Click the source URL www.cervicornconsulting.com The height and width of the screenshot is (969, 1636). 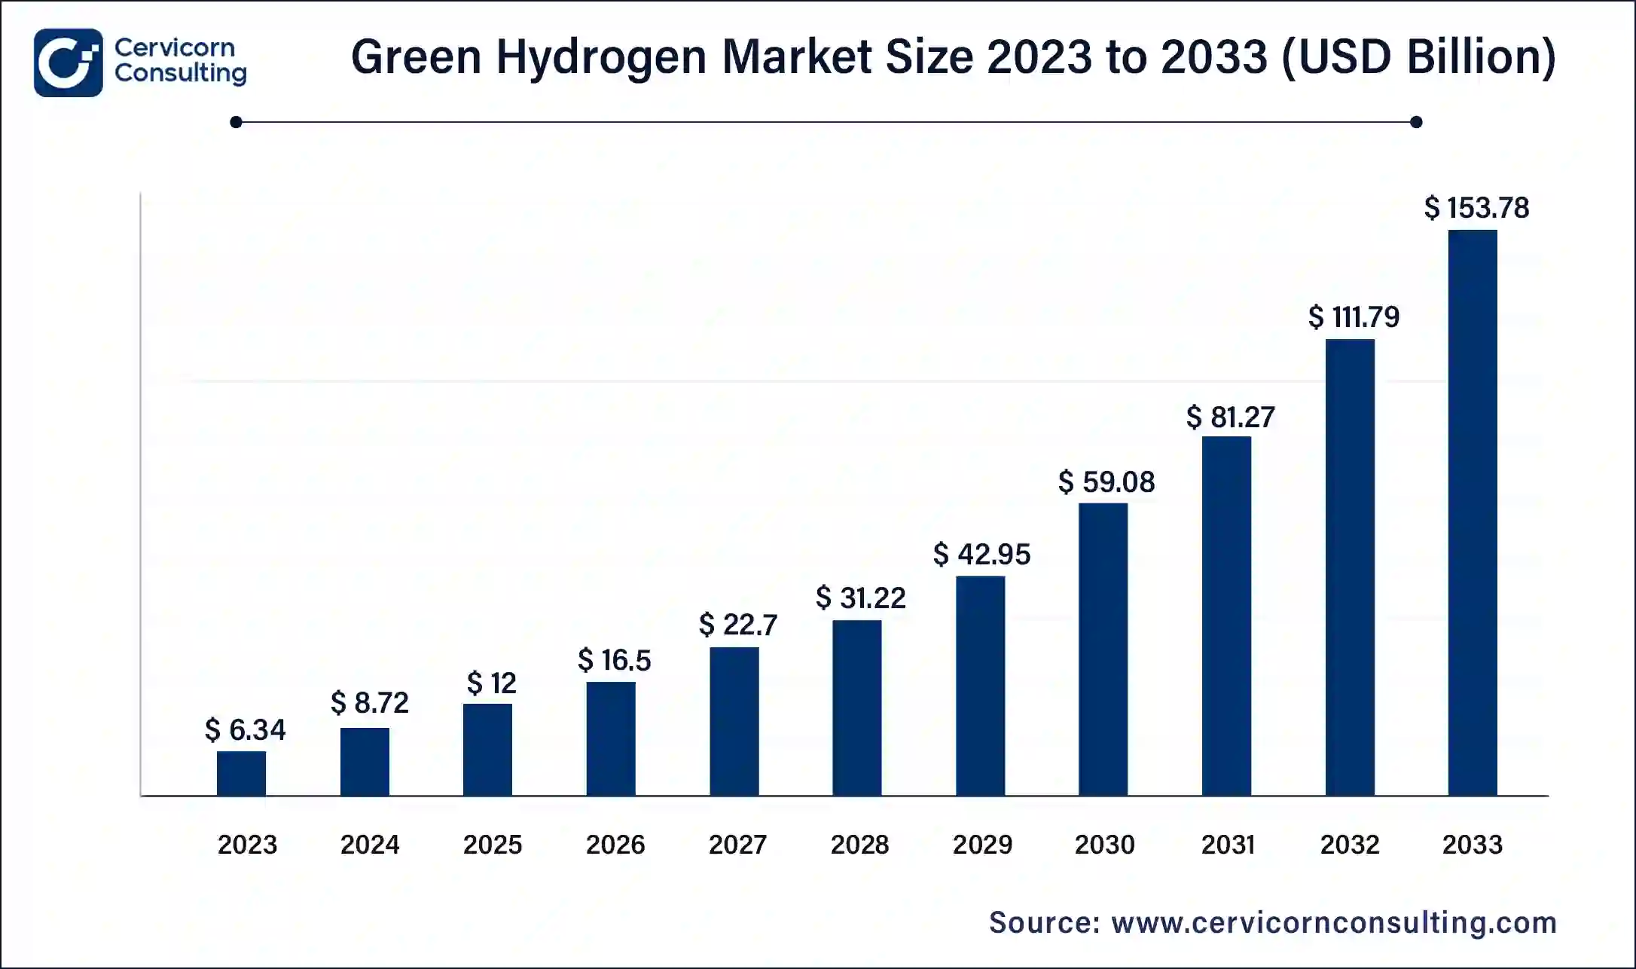pyautogui.click(x=1333, y=922)
